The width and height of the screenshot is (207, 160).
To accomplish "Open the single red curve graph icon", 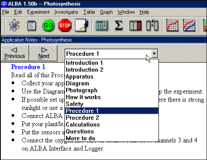I will coord(172,25).
